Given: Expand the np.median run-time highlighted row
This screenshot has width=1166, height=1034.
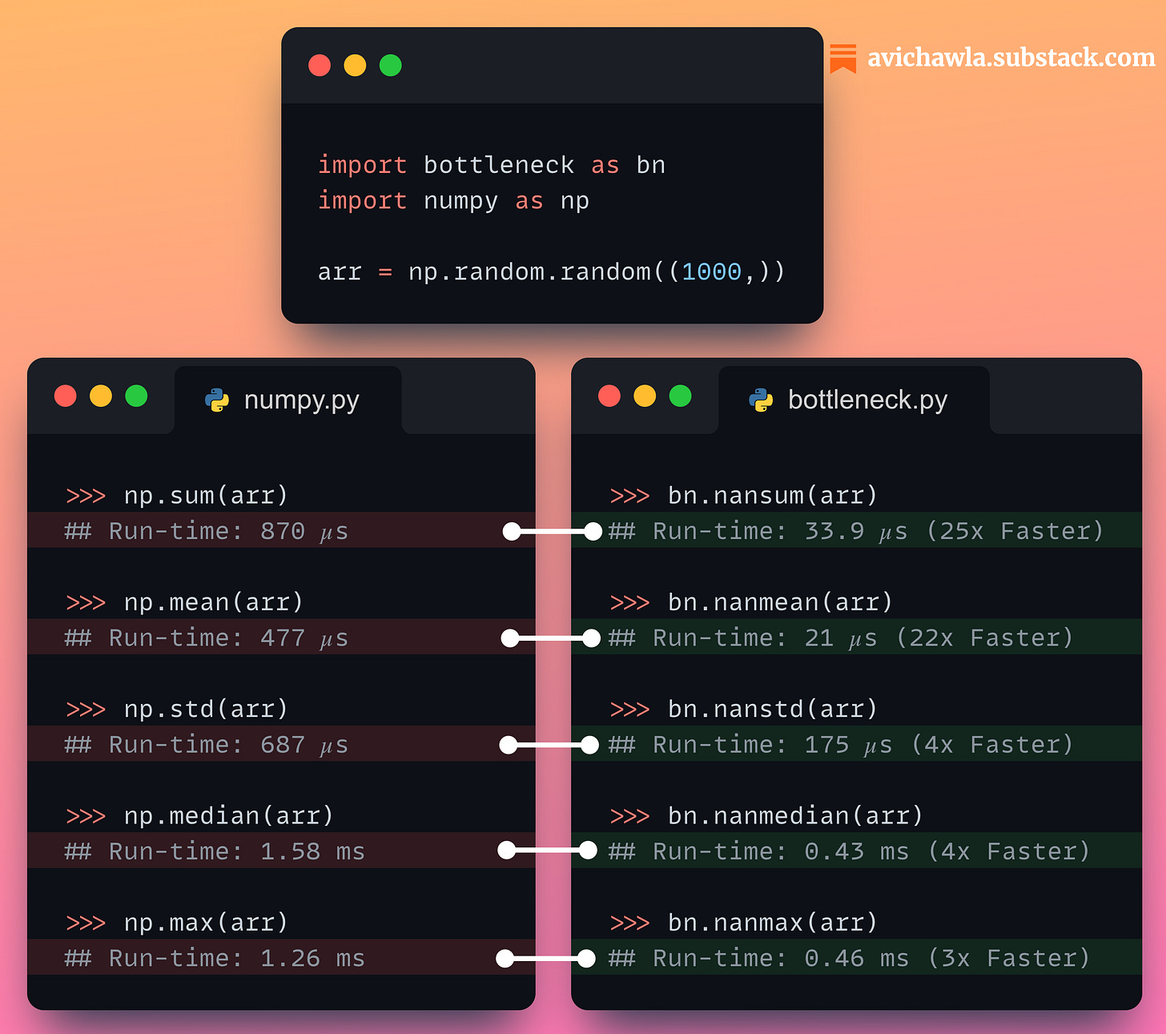Looking at the screenshot, I should click(x=240, y=851).
